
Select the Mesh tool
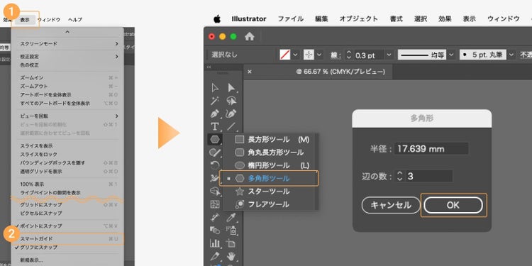click(x=215, y=204)
